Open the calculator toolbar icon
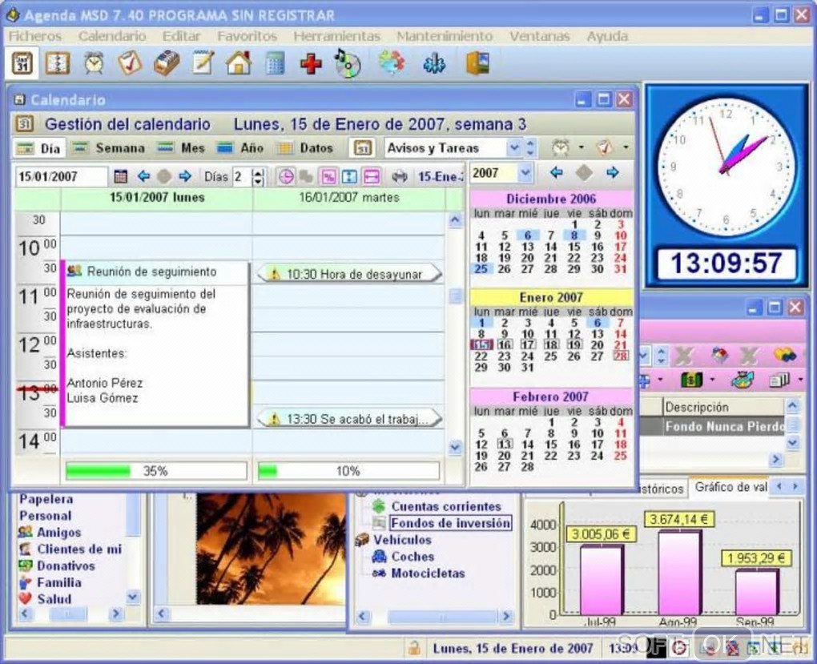 tap(275, 63)
